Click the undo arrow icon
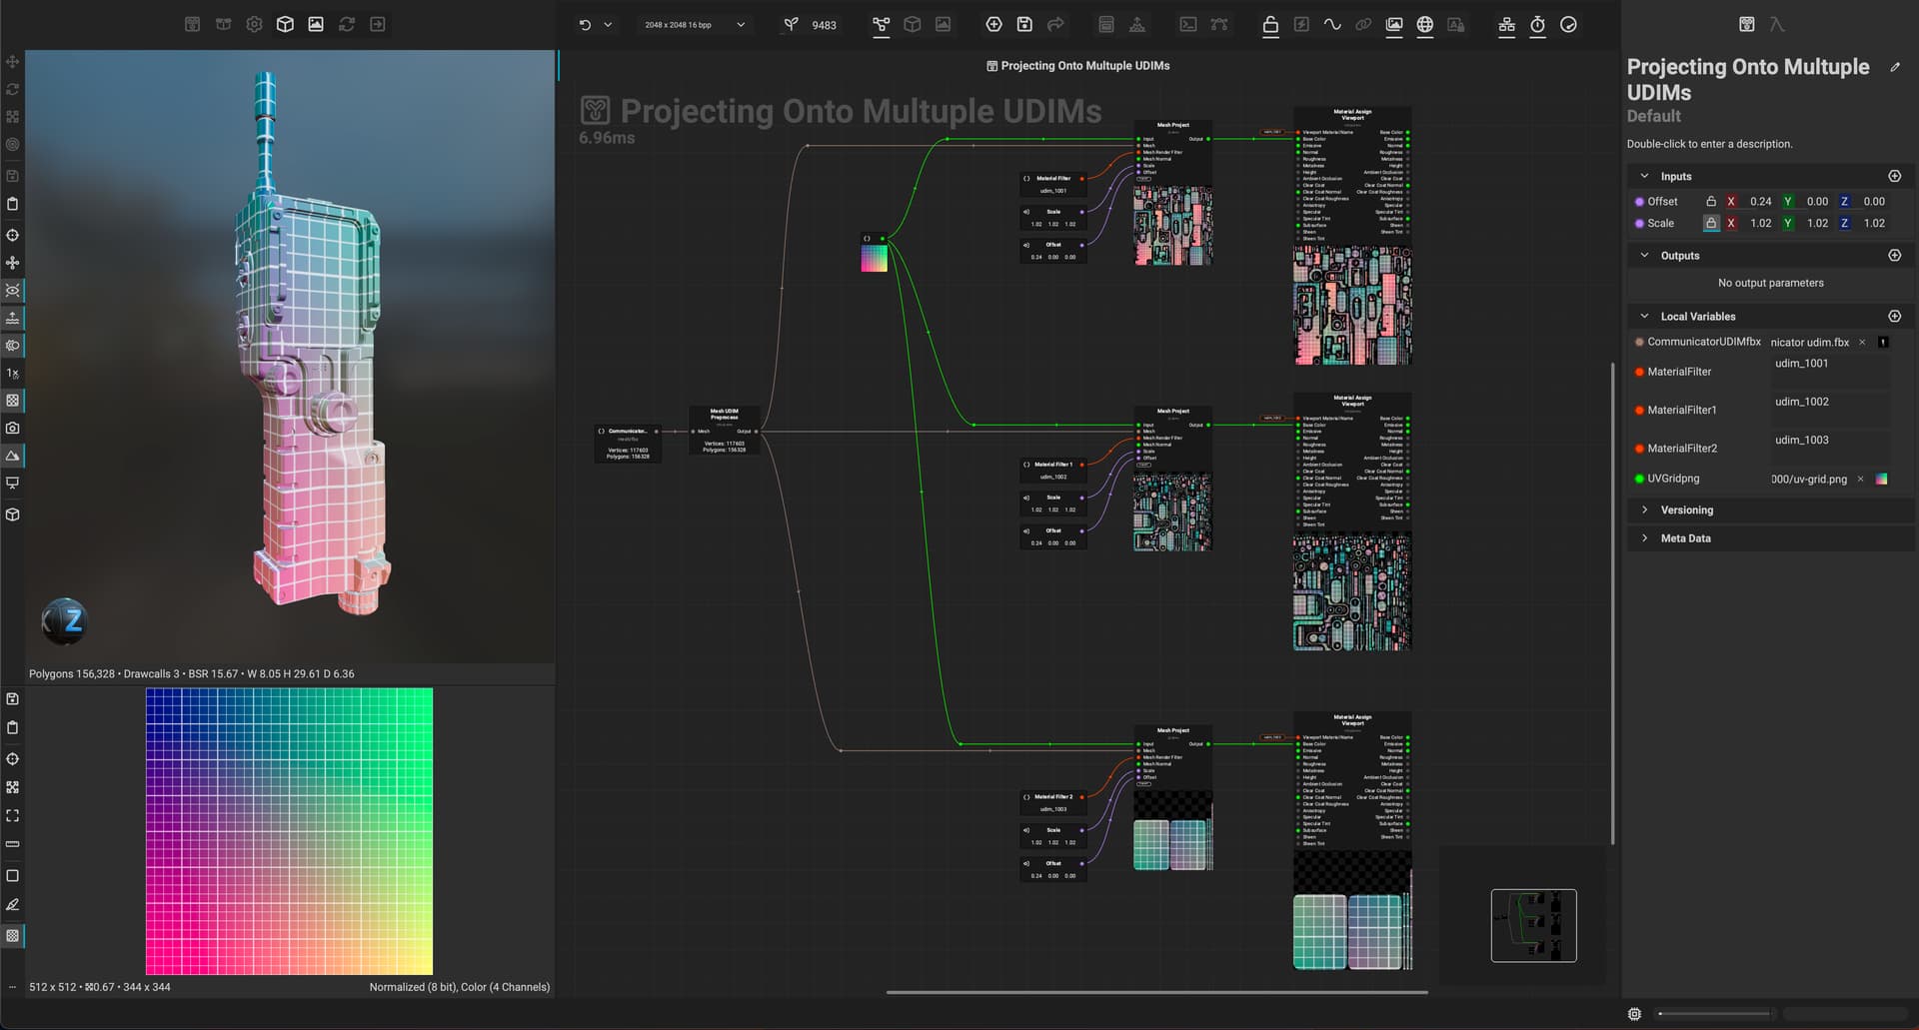 pyautogui.click(x=585, y=25)
